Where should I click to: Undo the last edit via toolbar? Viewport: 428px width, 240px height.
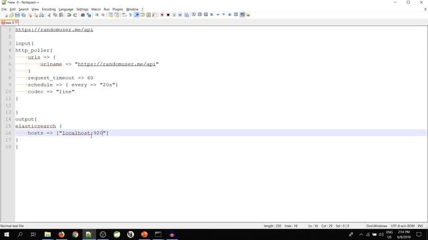tap(69, 15)
